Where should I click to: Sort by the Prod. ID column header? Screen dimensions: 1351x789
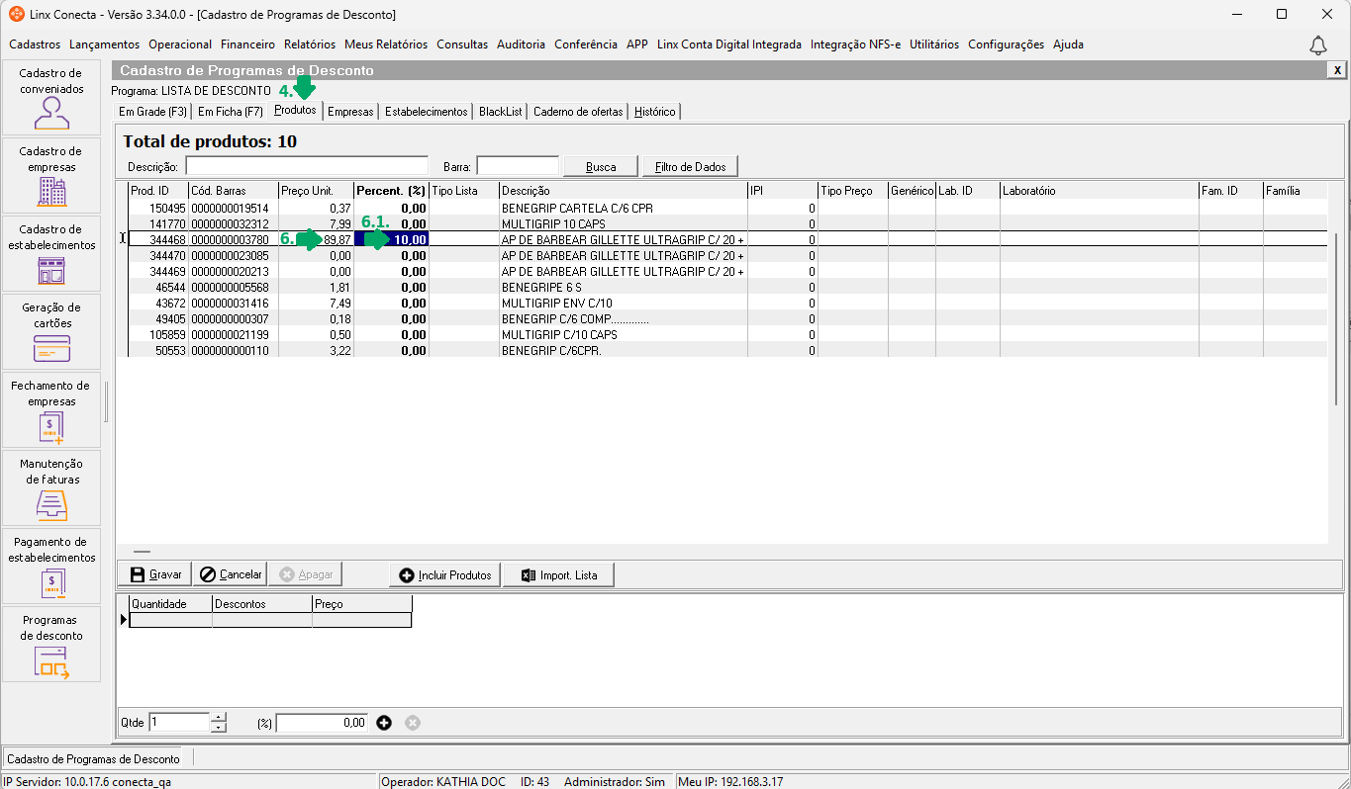157,191
